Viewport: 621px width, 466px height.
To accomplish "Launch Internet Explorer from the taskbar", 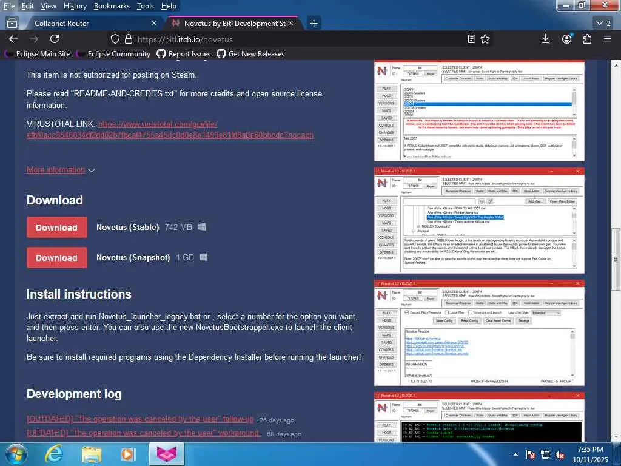I will (53, 454).
